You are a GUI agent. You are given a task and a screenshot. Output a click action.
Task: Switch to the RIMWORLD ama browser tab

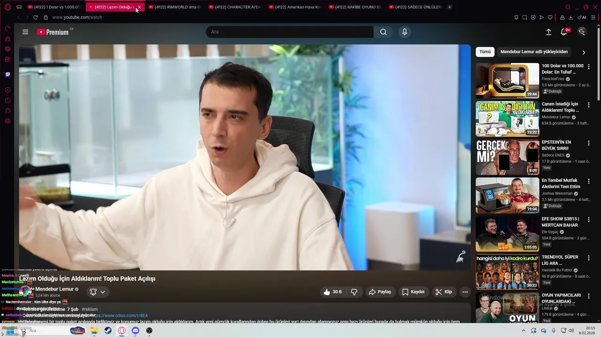(175, 7)
